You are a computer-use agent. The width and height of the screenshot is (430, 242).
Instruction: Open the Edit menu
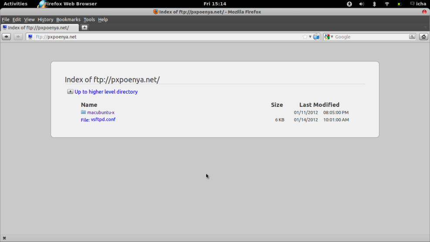tap(17, 20)
